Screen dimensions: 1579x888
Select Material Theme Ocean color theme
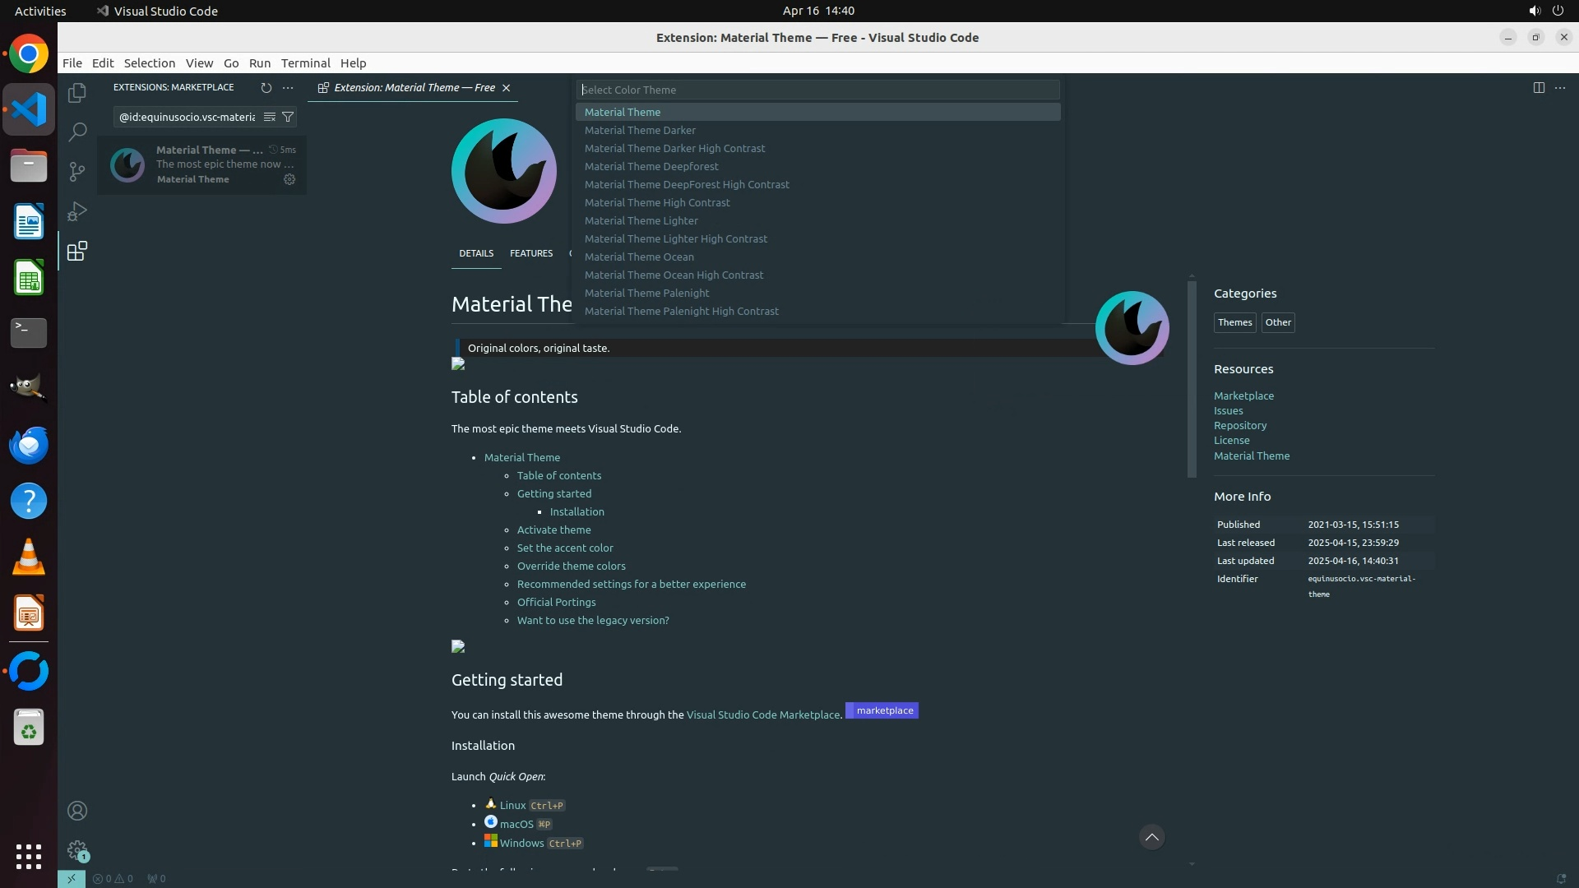639,257
